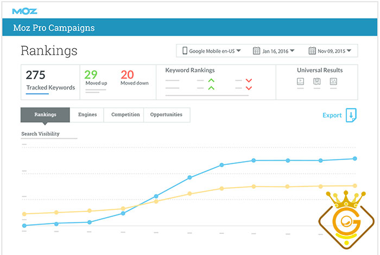The image size is (380, 255).
Task: Click the map result icon under Universal Results
Action: tap(317, 81)
